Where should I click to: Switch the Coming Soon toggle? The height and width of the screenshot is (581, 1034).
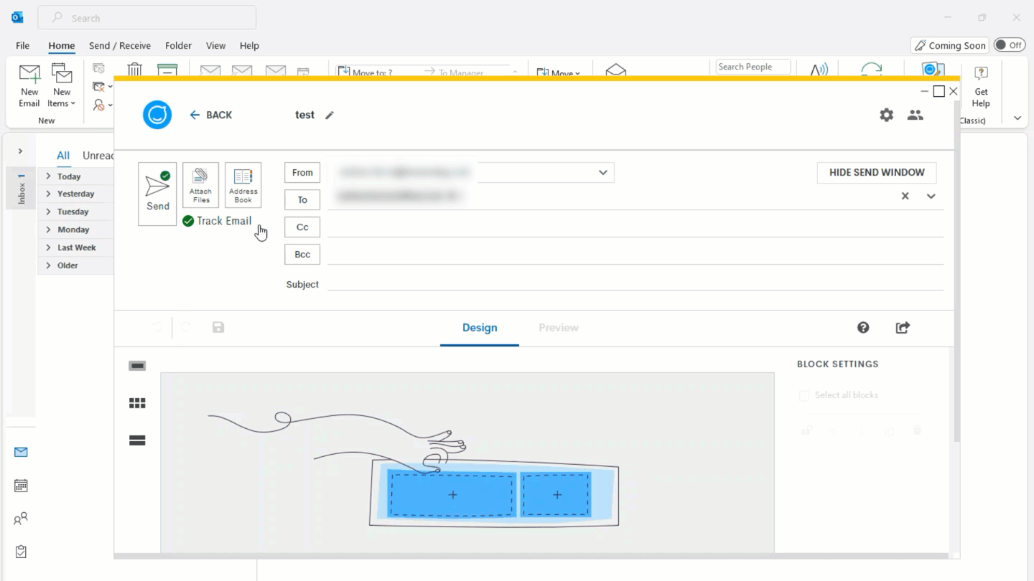1008,44
